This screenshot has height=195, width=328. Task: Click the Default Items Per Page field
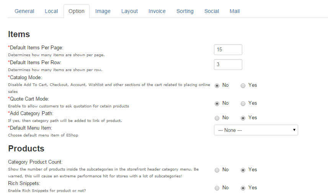click(228, 50)
